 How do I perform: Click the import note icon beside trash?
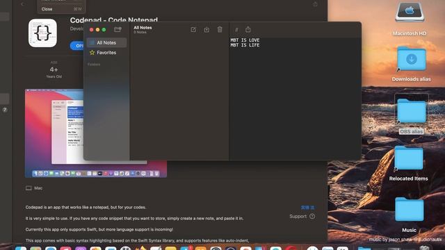[207, 29]
